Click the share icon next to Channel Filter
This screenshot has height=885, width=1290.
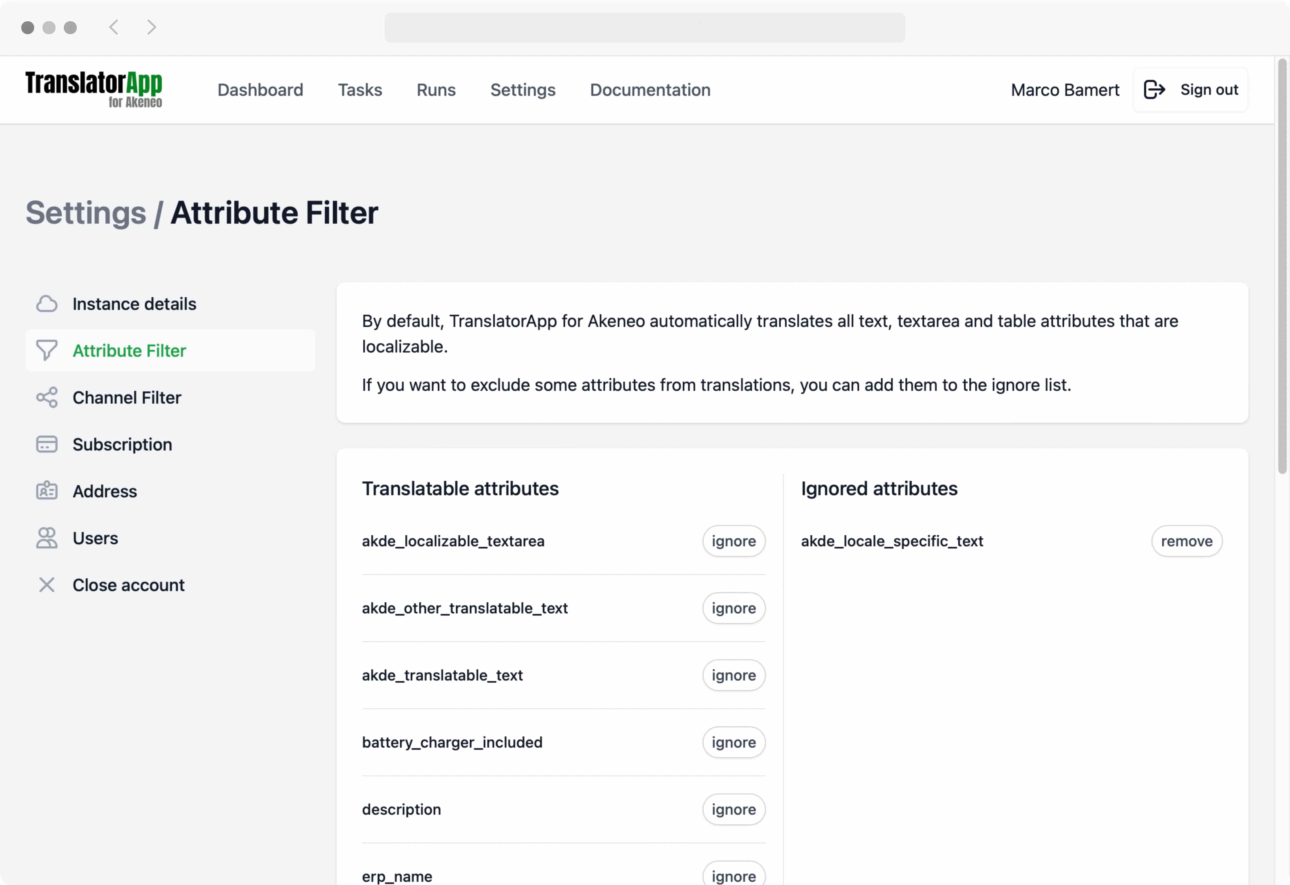[47, 397]
